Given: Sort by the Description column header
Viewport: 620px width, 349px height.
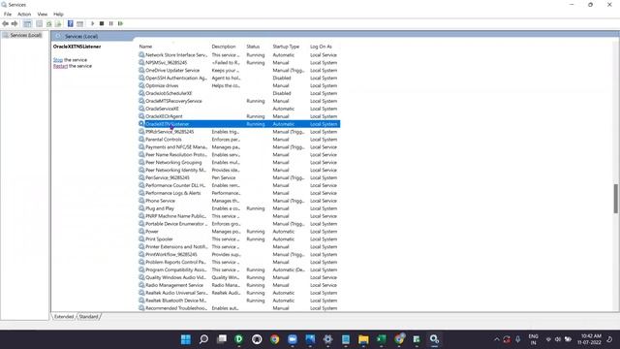Looking at the screenshot, I should point(224,47).
